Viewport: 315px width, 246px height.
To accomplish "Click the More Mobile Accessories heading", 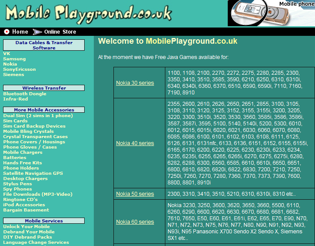I will pos(44,110).
